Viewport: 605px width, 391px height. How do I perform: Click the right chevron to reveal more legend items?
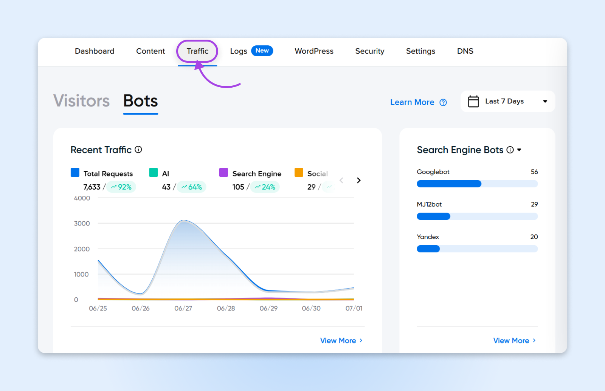tap(358, 180)
